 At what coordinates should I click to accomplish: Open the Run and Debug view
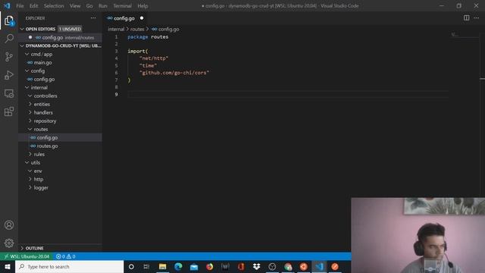(9, 75)
